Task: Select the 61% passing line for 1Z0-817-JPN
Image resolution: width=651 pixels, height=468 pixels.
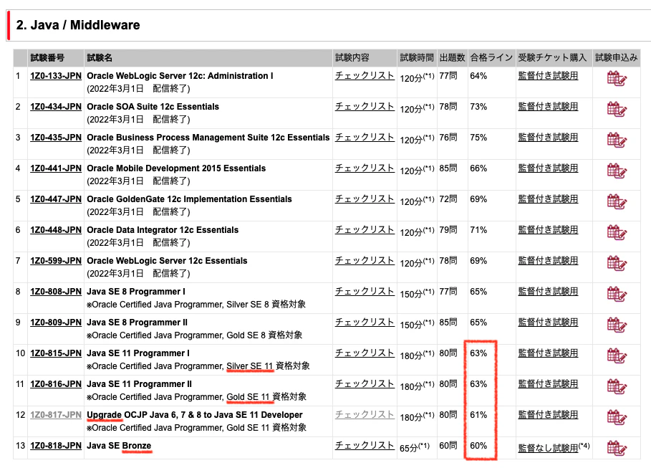Action: click(478, 415)
